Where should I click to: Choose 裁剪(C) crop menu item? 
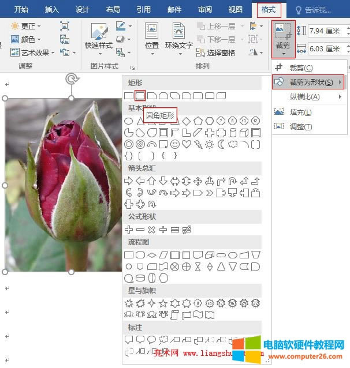pos(309,68)
